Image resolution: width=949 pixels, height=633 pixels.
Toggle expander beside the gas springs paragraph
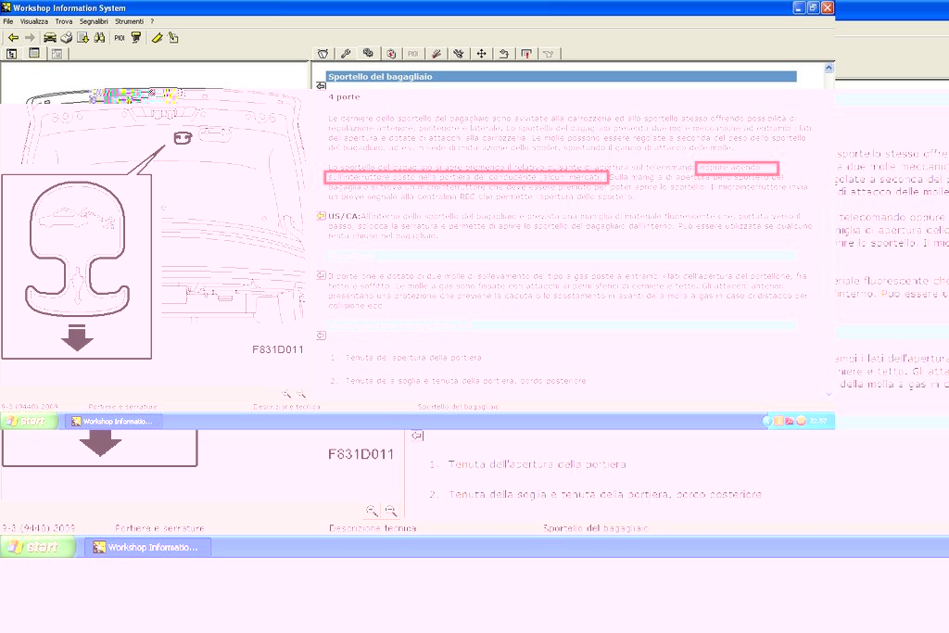(322, 275)
